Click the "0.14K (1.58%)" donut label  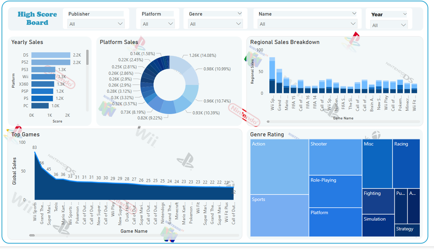[143, 54]
